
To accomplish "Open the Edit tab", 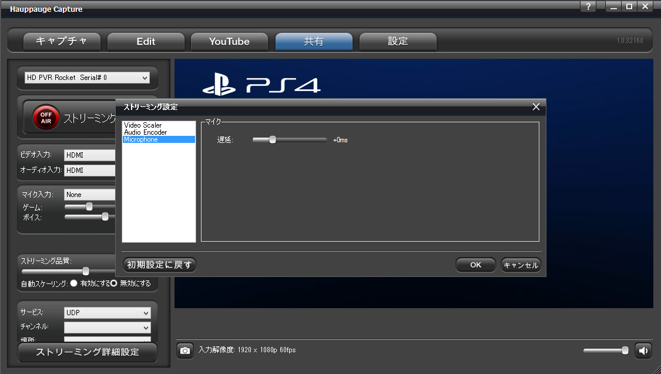I will (x=146, y=41).
